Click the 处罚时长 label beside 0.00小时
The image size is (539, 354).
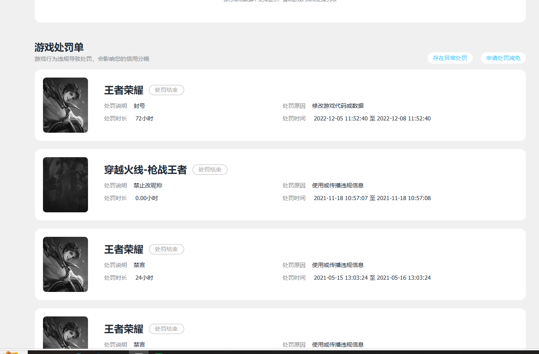coord(115,198)
